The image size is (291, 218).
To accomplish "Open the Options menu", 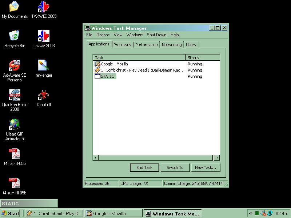I will coord(103,35).
